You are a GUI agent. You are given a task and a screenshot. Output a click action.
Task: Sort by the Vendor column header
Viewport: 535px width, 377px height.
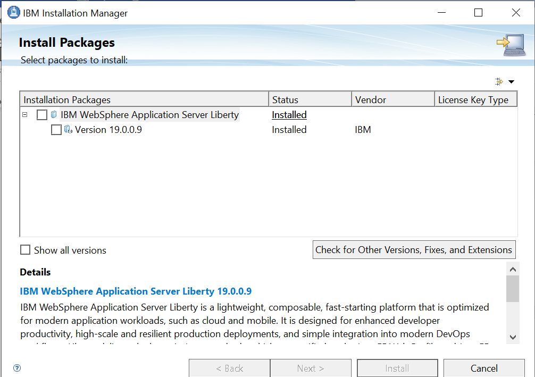tap(393, 99)
